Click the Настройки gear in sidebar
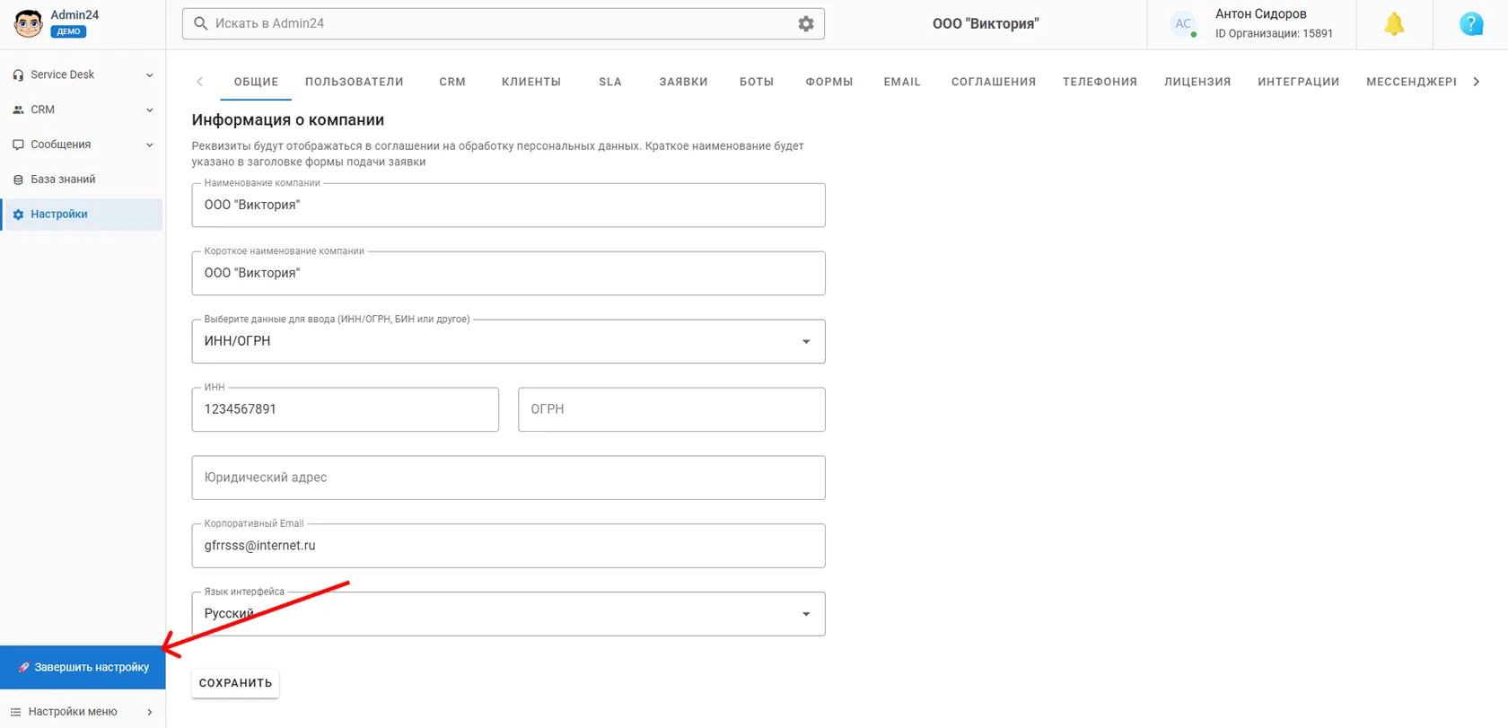Viewport: 1508px width, 728px height. [x=18, y=215]
